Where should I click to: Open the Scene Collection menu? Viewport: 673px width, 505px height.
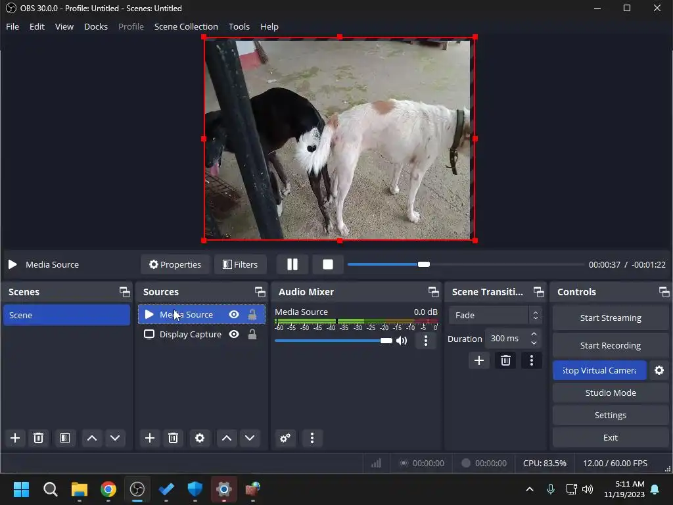click(186, 26)
